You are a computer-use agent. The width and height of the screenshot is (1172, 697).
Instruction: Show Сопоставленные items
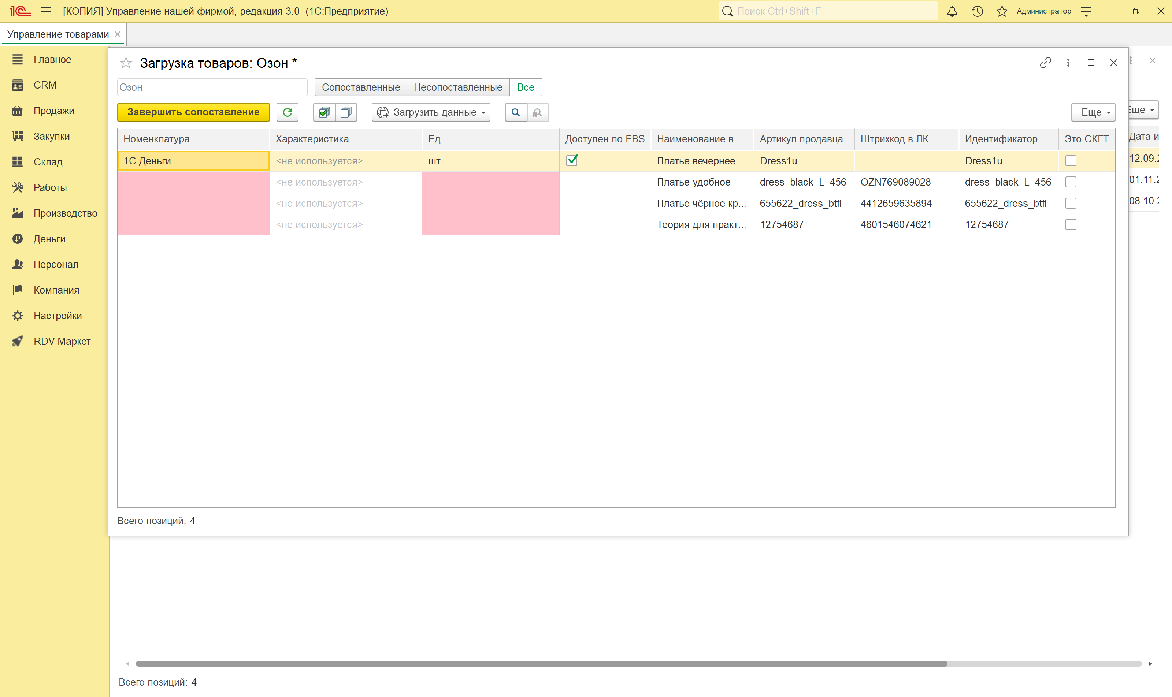[x=361, y=87]
